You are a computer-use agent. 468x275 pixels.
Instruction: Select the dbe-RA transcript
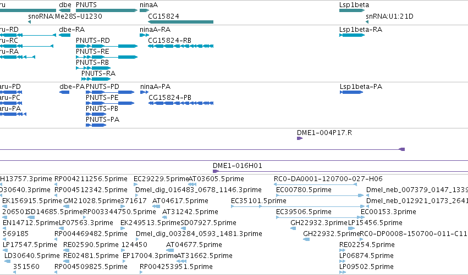pos(65,35)
